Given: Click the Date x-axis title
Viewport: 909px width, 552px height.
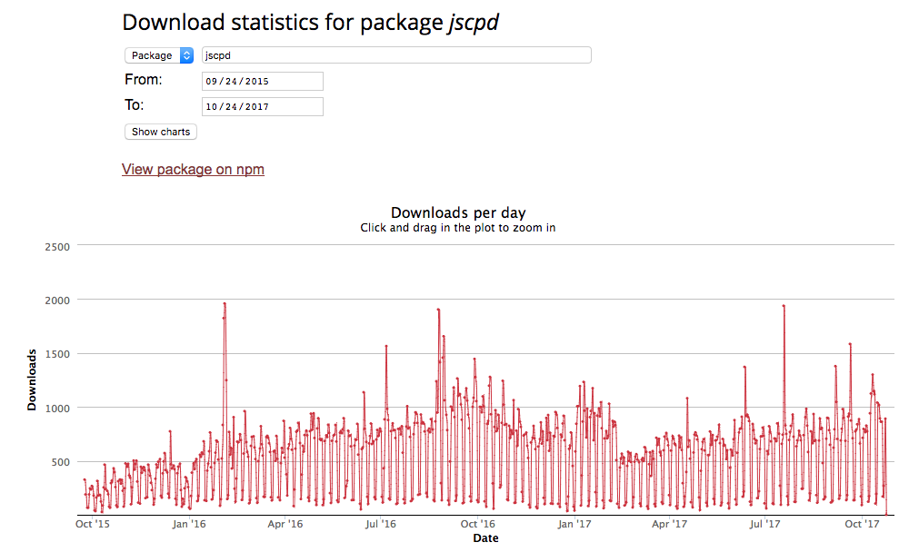Looking at the screenshot, I should (x=485, y=538).
